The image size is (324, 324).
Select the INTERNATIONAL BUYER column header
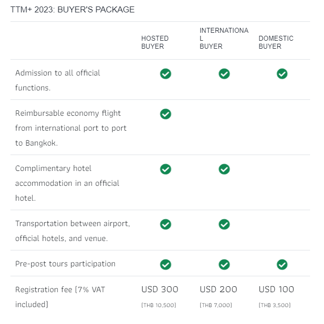coord(224,38)
